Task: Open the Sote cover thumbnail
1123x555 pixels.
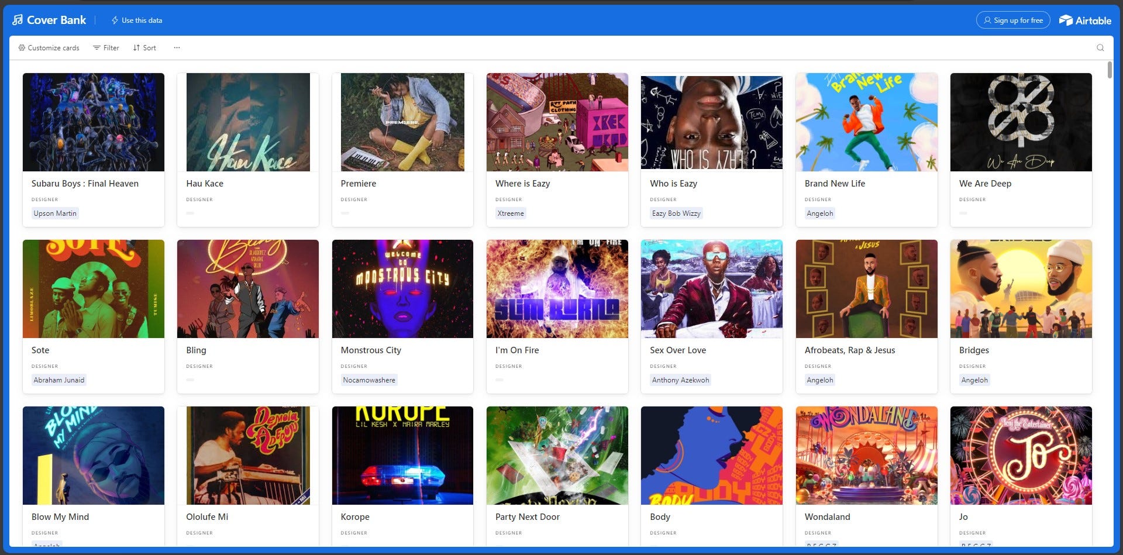Action: pyautogui.click(x=94, y=289)
